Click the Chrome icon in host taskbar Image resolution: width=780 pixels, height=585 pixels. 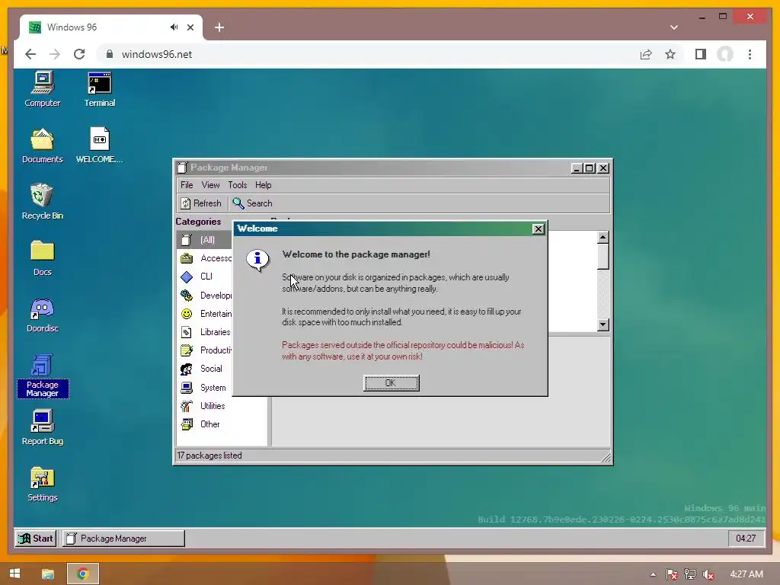point(83,574)
